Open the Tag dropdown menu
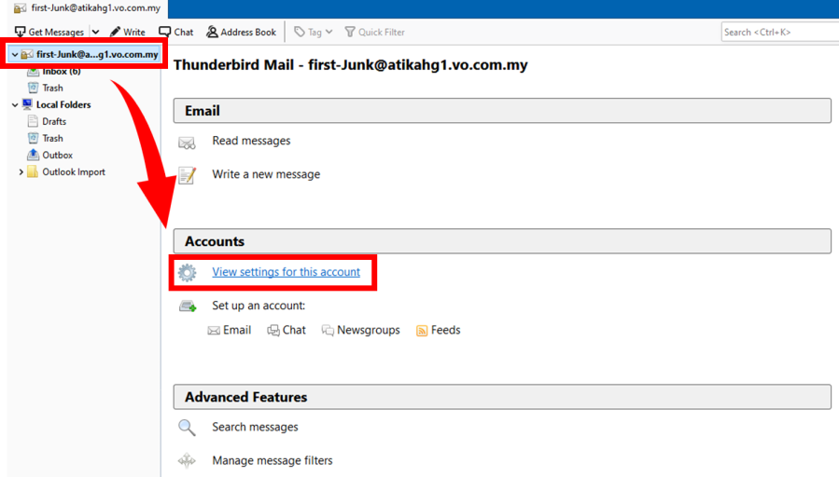The height and width of the screenshot is (477, 839). click(x=314, y=32)
